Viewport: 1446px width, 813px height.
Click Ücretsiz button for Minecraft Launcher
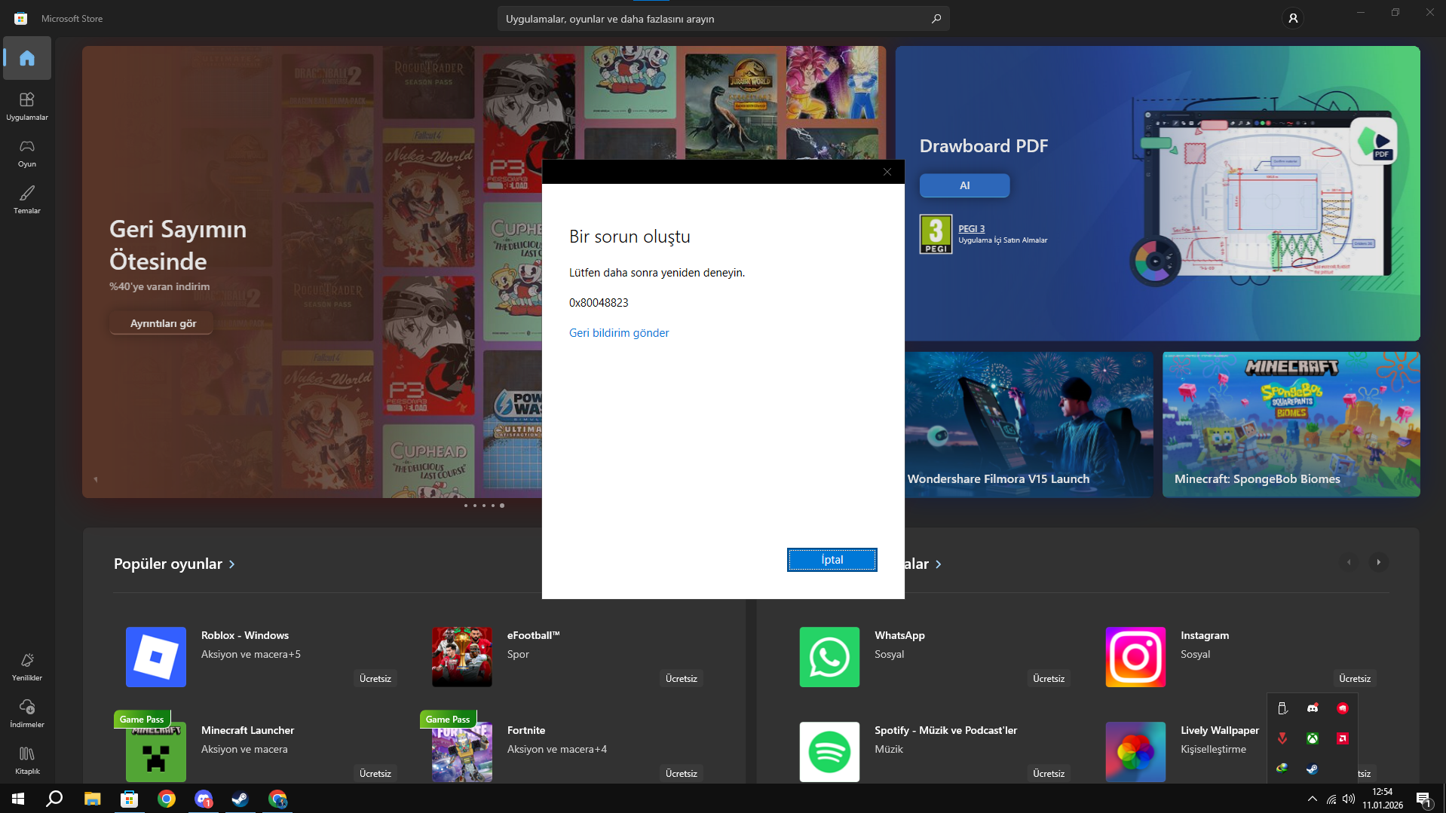tap(375, 774)
